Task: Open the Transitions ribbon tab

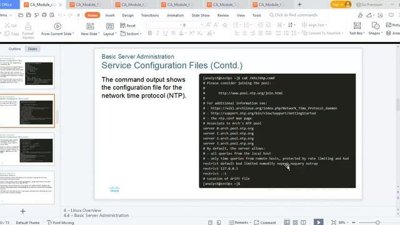Action: click(150, 15)
